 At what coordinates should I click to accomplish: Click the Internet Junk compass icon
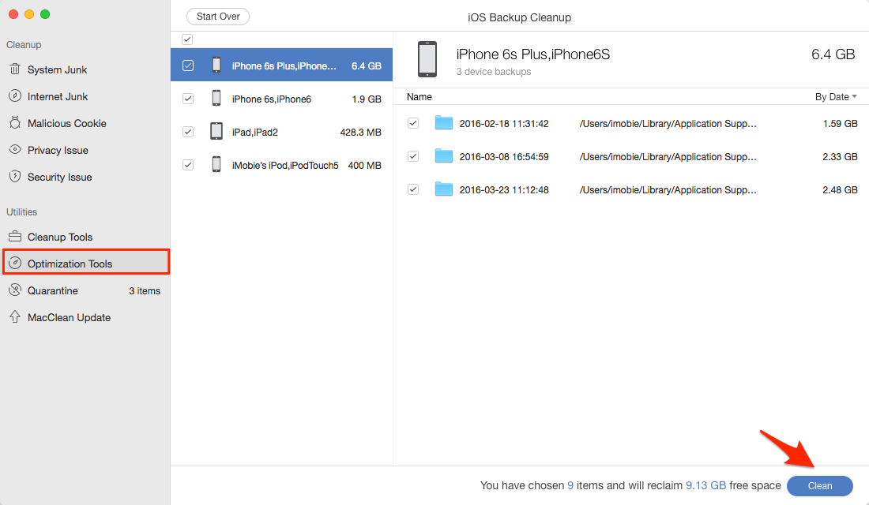[x=15, y=95]
